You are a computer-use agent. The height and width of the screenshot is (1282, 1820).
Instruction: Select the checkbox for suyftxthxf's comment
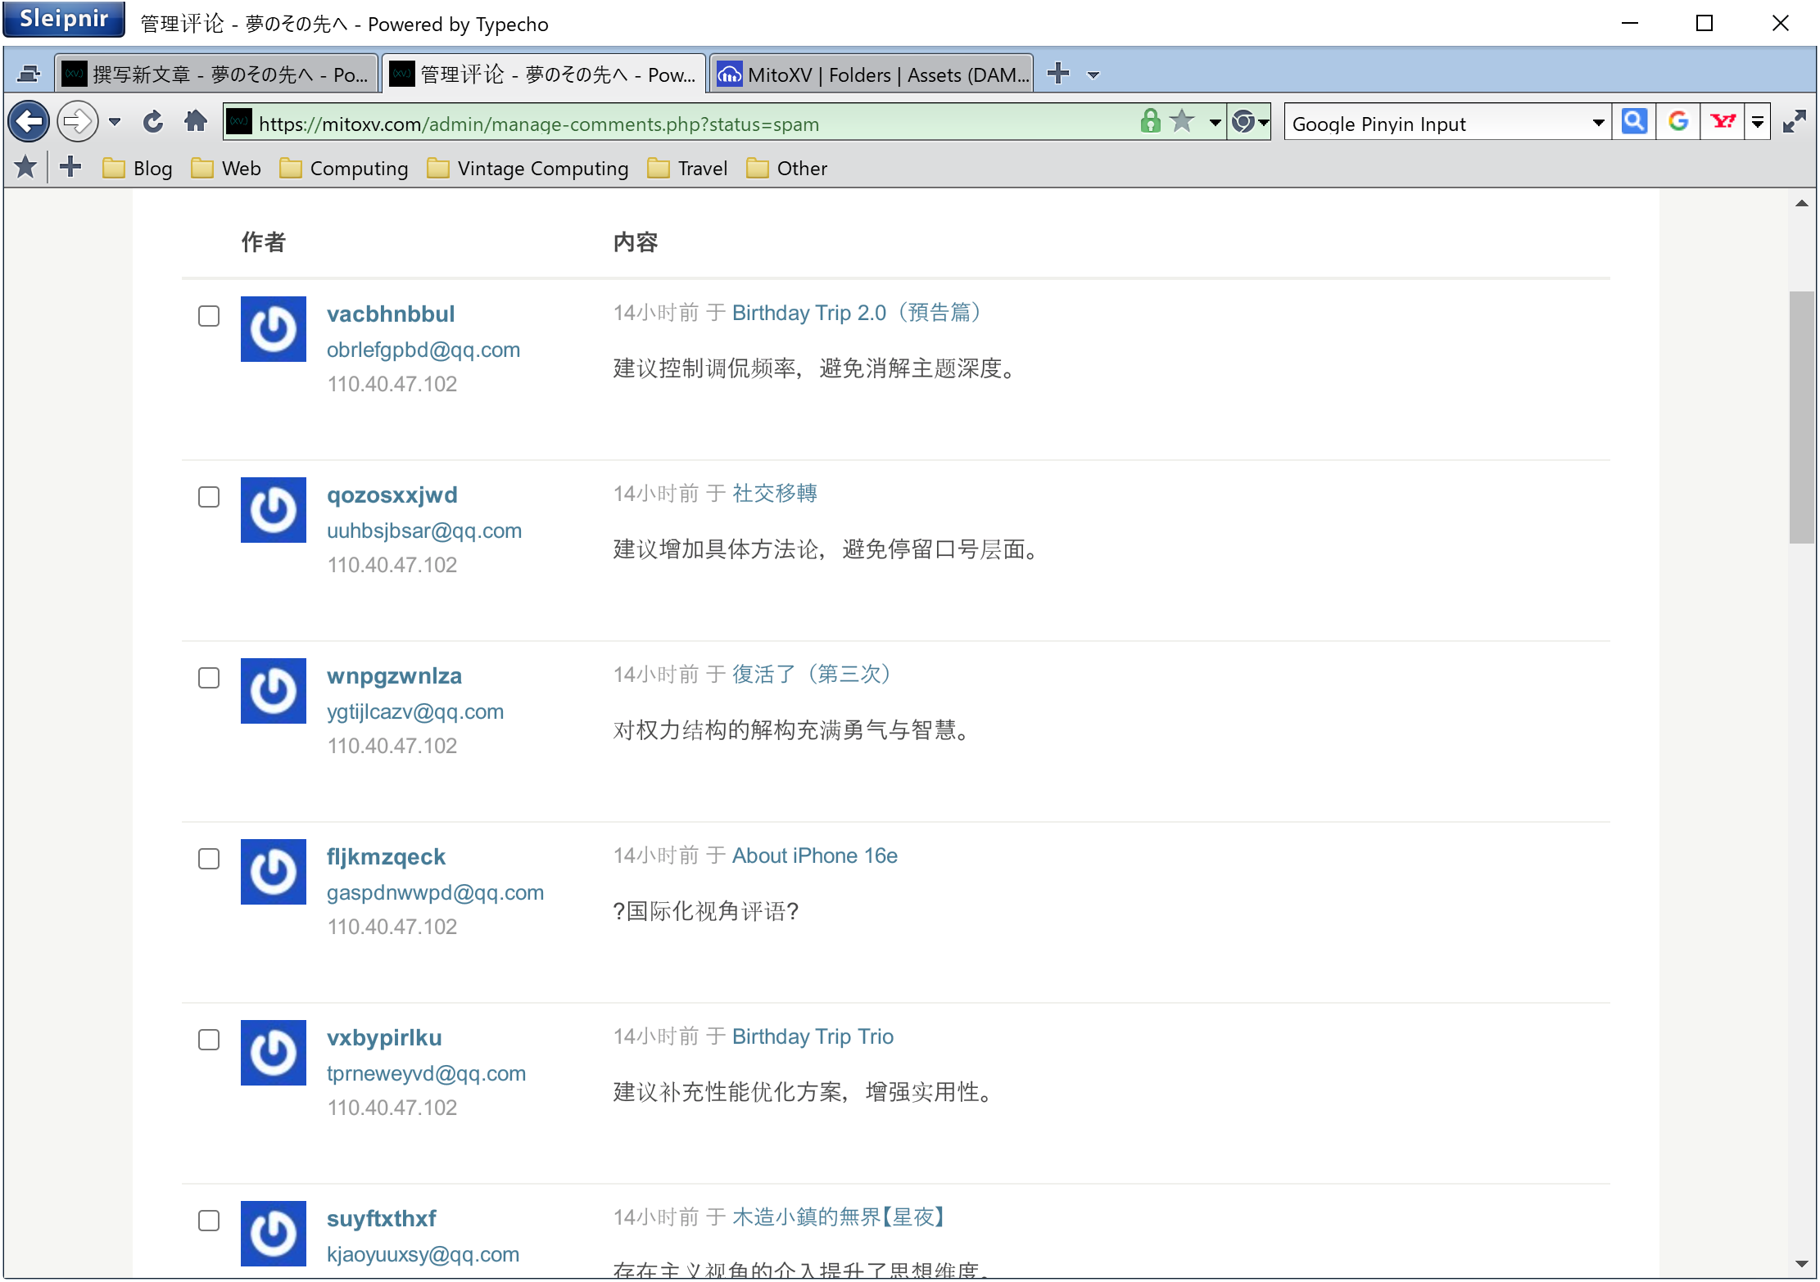(209, 1221)
